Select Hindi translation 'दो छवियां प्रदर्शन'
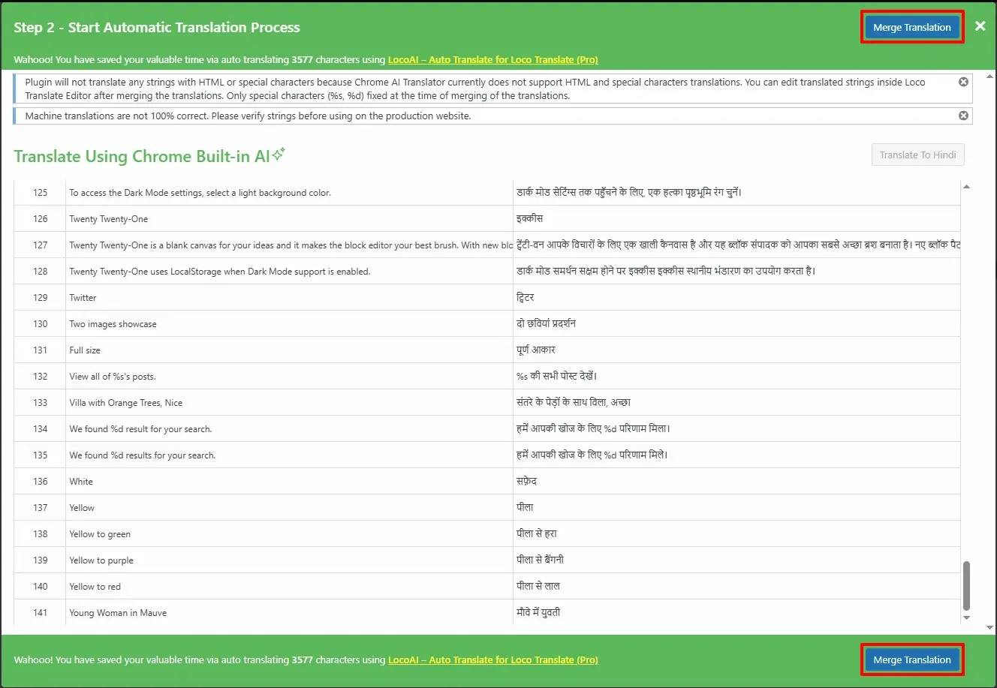 [x=547, y=323]
